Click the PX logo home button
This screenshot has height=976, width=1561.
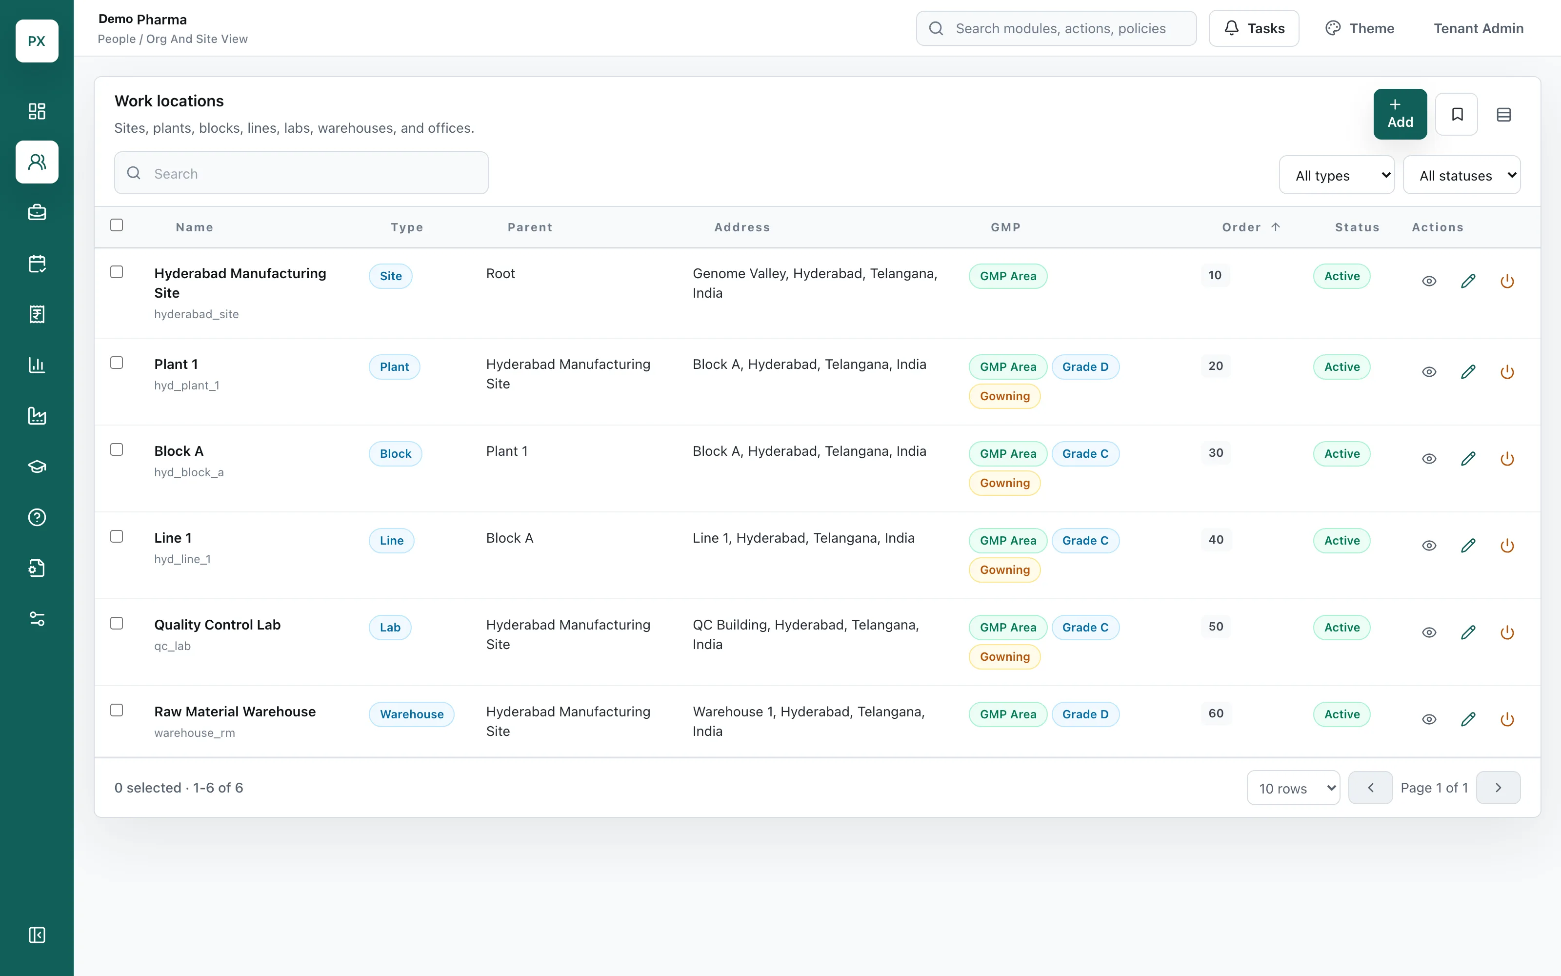(37, 41)
